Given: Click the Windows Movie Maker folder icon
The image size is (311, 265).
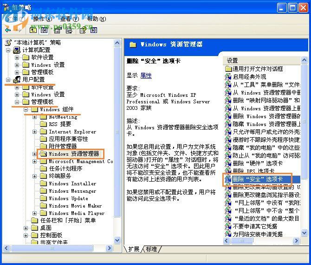Looking at the screenshot, I should 44,206.
